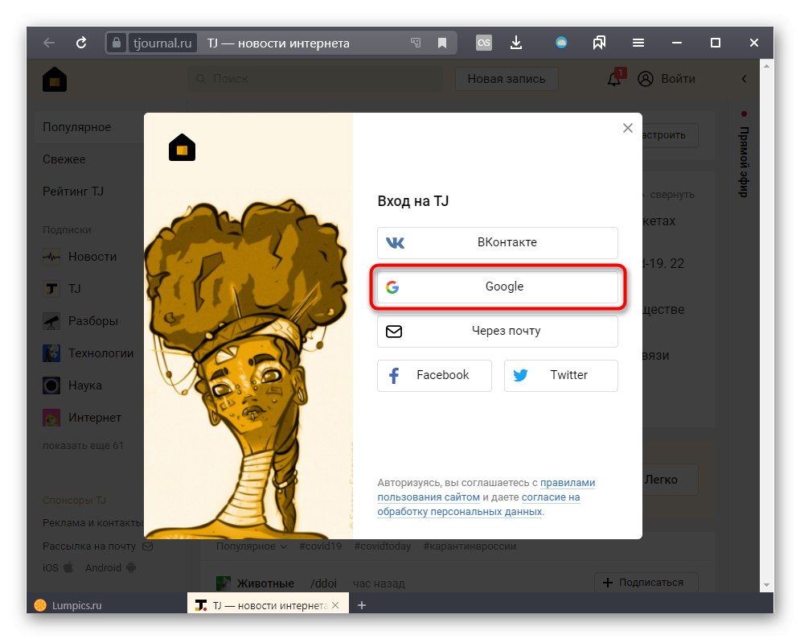Open the #covidtoday hashtag
Screen dimensions: 800x639
coord(383,546)
